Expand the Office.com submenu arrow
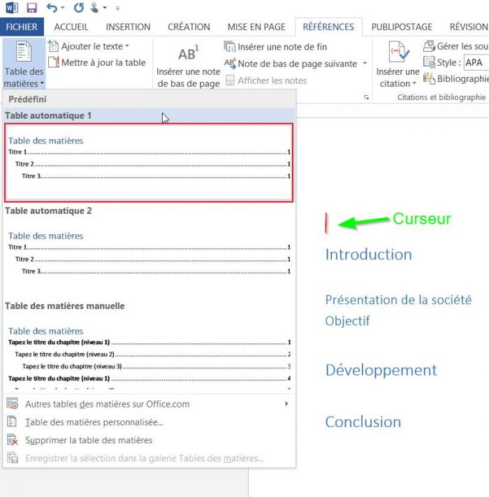Viewport: 489px width, 497px height. click(x=286, y=403)
